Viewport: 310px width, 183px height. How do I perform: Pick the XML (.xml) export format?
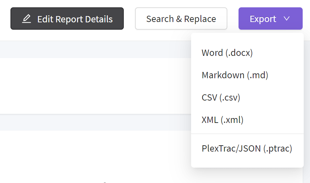pyautogui.click(x=222, y=120)
